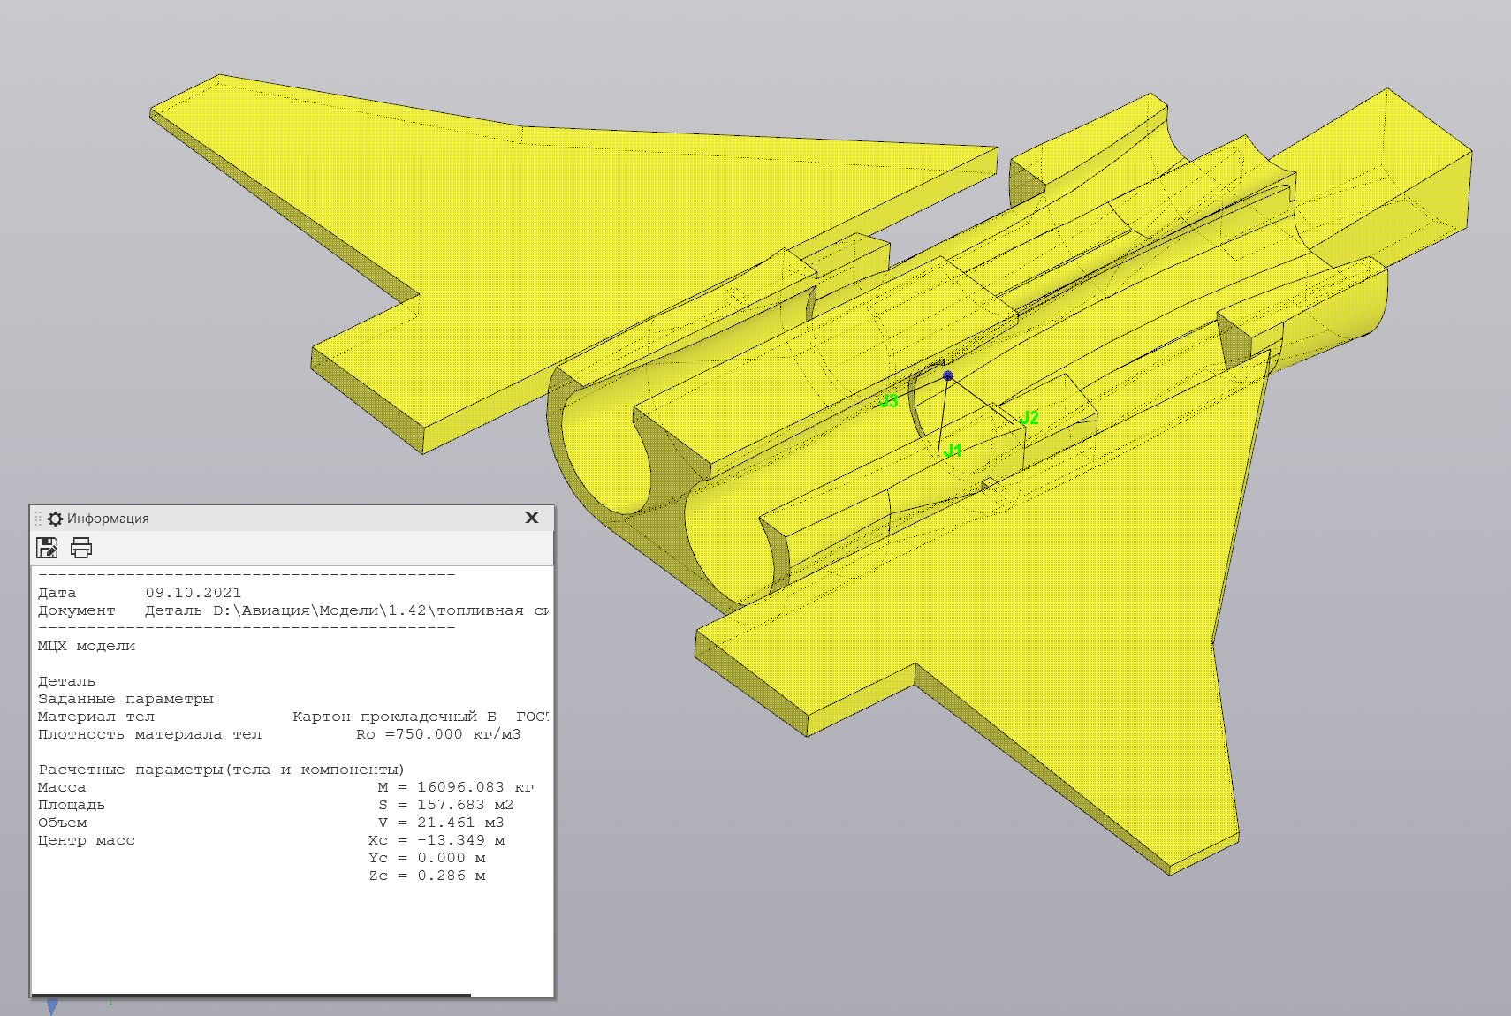Click the Xc = -13.349 м coordinate value

(437, 840)
